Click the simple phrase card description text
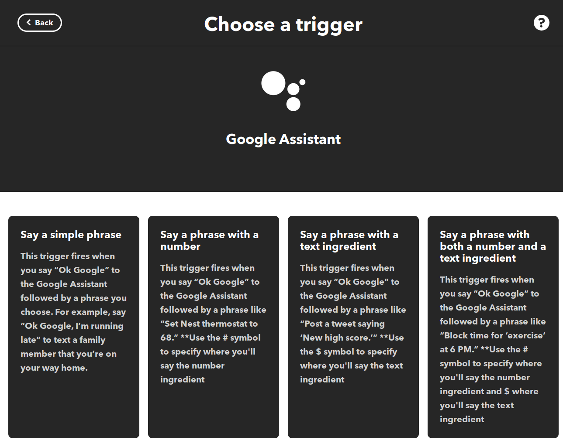563x447 pixels. point(73,311)
